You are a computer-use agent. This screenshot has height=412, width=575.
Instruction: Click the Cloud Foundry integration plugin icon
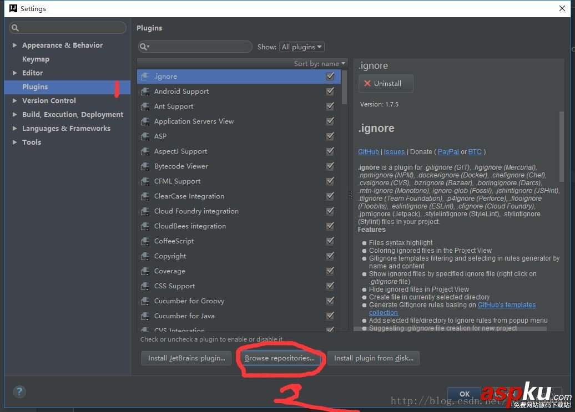145,211
